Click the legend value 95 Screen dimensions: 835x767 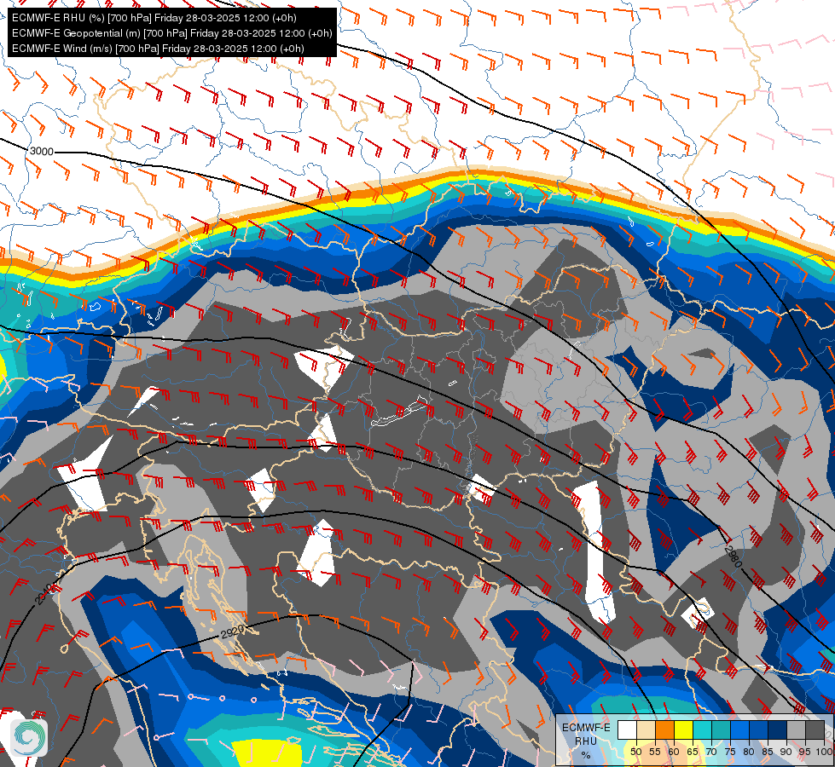click(804, 752)
